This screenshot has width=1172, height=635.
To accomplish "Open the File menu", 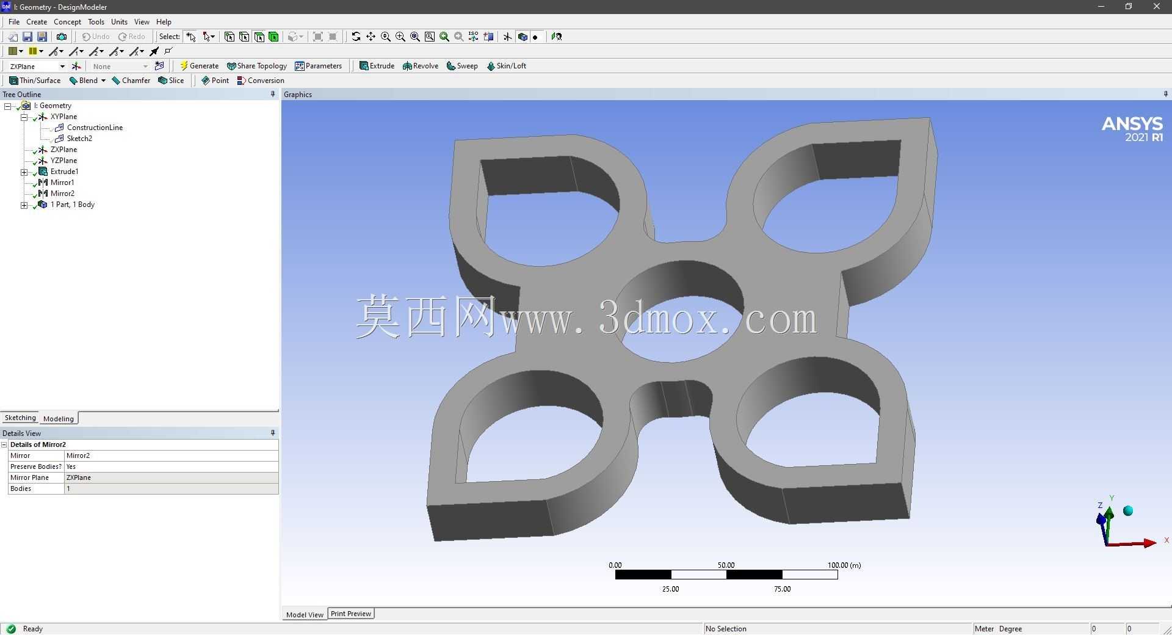I will (14, 21).
